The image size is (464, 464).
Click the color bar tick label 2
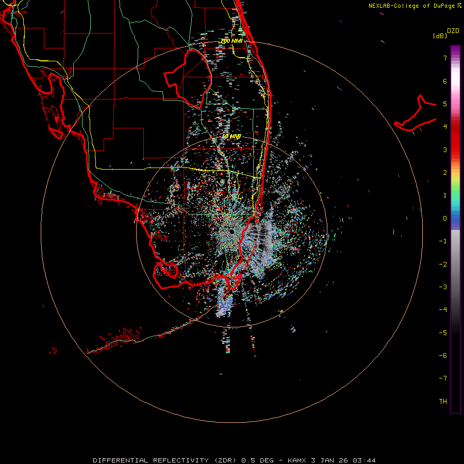pyautogui.click(x=445, y=173)
